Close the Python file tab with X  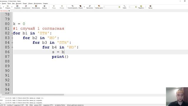coord(9,11)
